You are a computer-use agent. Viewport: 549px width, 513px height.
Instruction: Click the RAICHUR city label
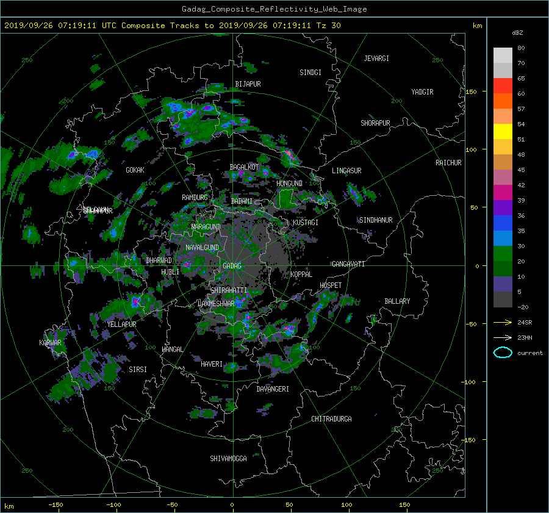point(448,163)
